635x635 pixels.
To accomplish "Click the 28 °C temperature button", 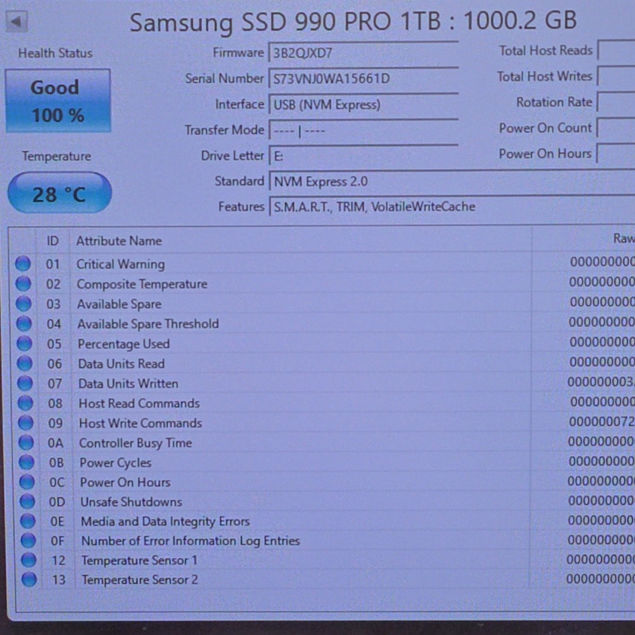I will (59, 193).
